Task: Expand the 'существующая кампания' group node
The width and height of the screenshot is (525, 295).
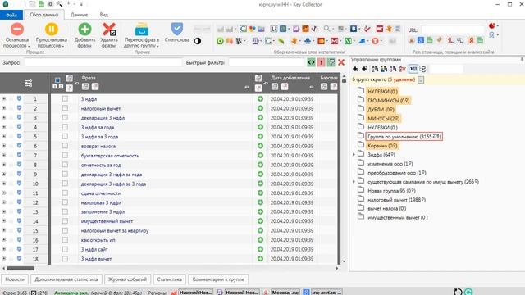Action: (x=354, y=182)
